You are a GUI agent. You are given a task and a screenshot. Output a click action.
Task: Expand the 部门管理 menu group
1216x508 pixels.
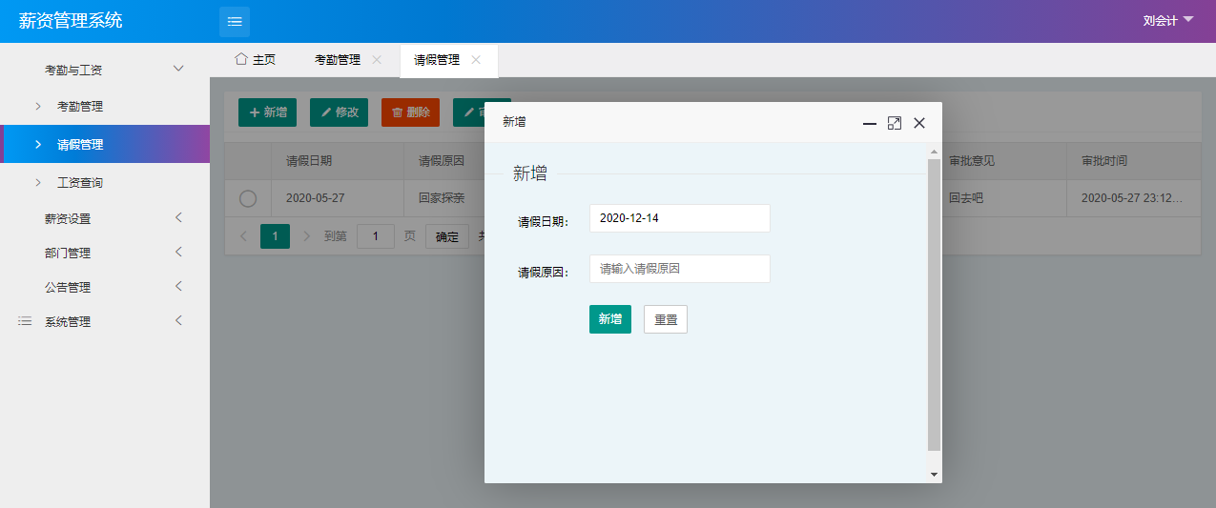[x=177, y=253]
